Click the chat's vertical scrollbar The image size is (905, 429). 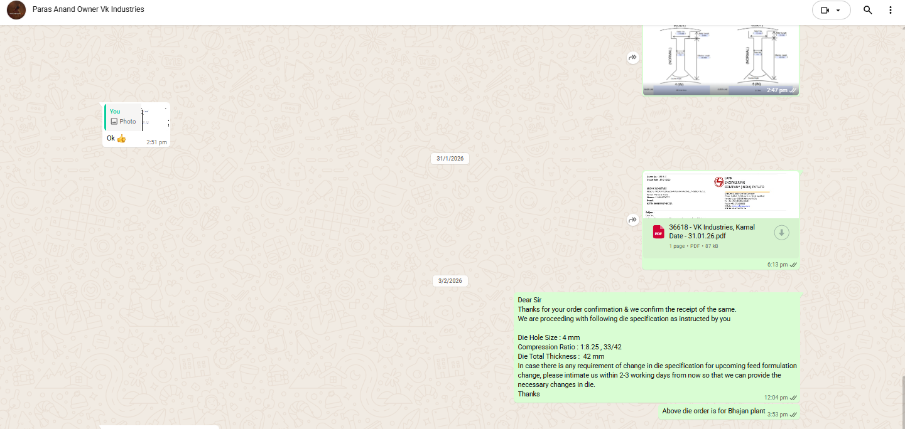(902, 401)
